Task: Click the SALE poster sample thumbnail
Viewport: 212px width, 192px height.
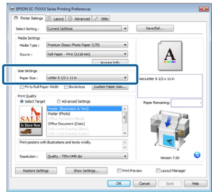Action: pos(31,121)
